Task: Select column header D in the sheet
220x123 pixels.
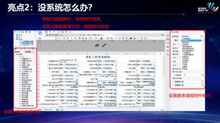Action: click(x=107, y=54)
